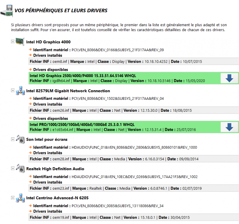Collapse the Son Intel pour écrans section
This screenshot has height=224, width=239.
(x=13, y=139)
